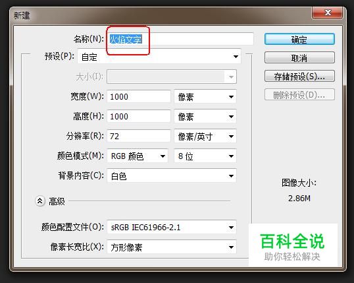Click the 宽度 value field
Viewport: 354px width, 283px height.
tap(139, 97)
